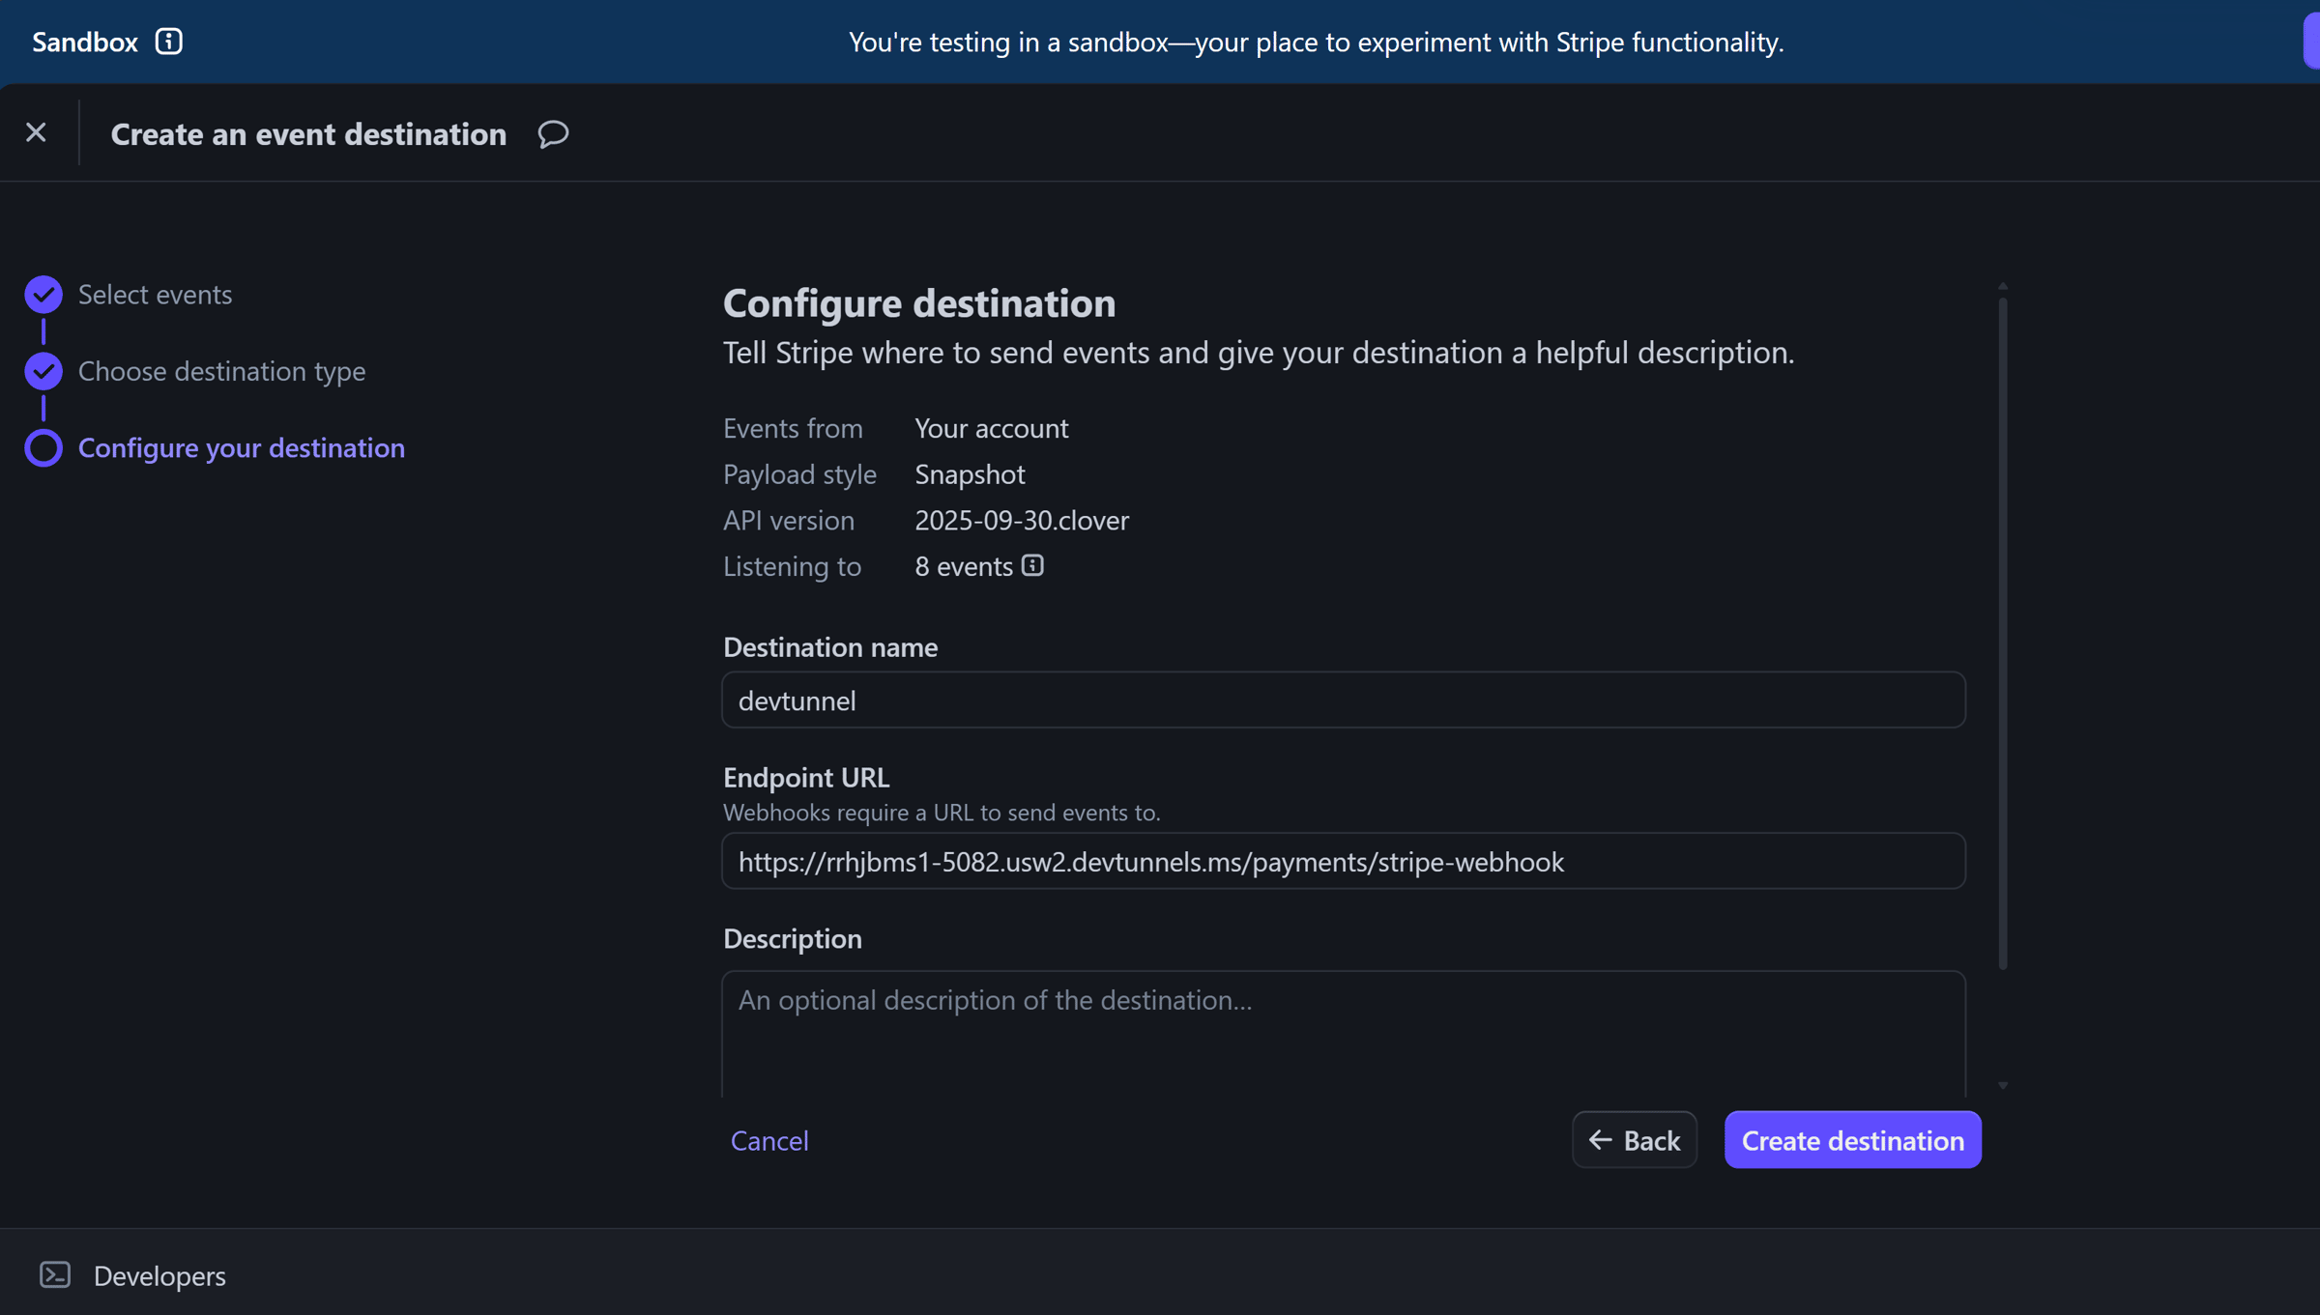Viewport: 2320px width, 1315px height.
Task: Click the Destination name input field
Action: (x=1342, y=700)
